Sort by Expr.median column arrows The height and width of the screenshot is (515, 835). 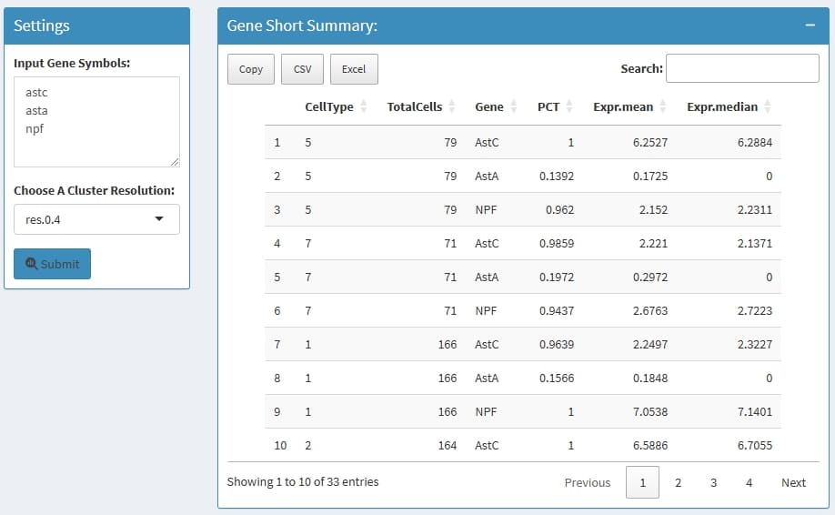pyautogui.click(x=768, y=107)
